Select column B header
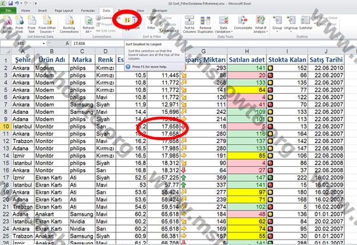The image size is (357, 245). pos(52,51)
